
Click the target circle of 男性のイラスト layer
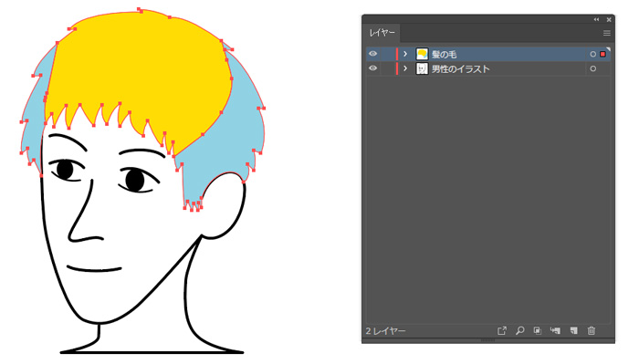click(x=593, y=68)
